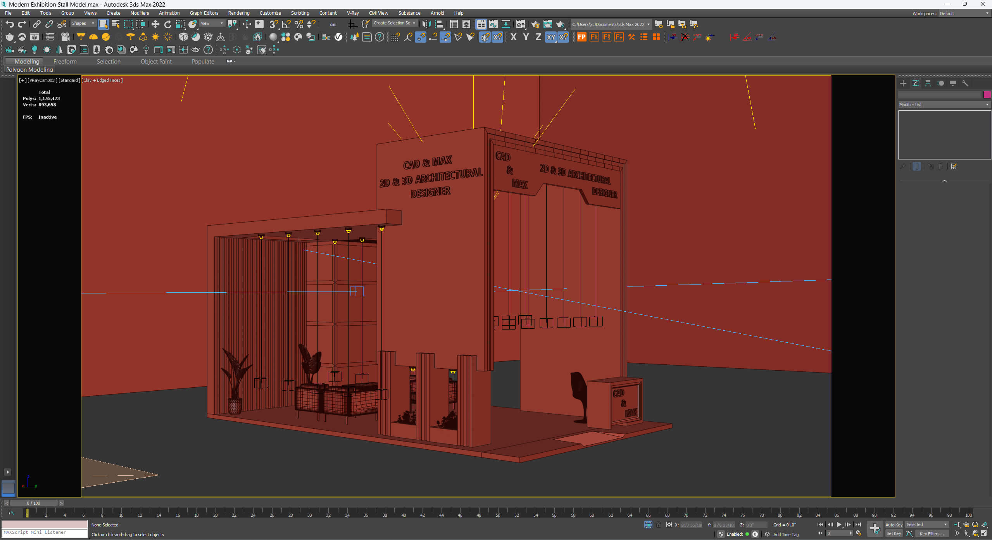The width and height of the screenshot is (992, 540).
Task: Click the Clay + Edged Faces viewport label
Action: pyautogui.click(x=103, y=80)
